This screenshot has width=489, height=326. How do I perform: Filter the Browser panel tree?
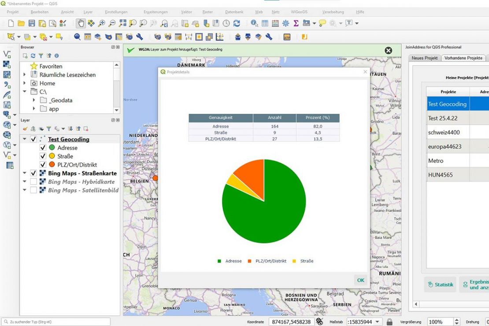point(41,56)
